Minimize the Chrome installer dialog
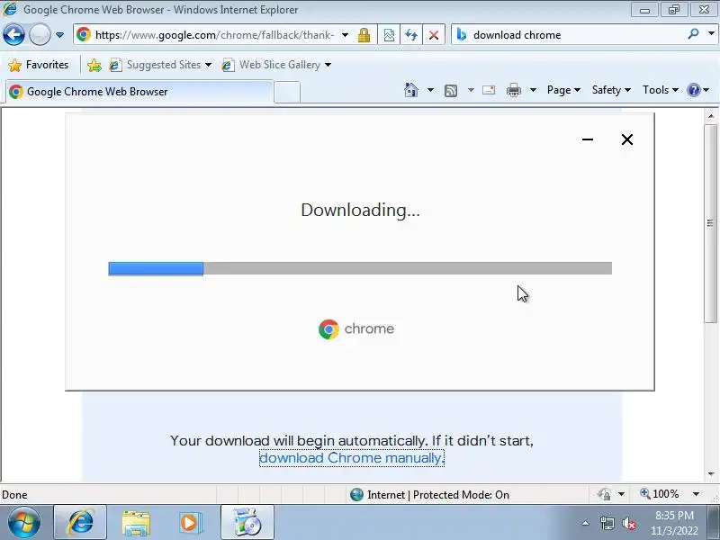Viewport: 720px width, 540px height. (588, 139)
